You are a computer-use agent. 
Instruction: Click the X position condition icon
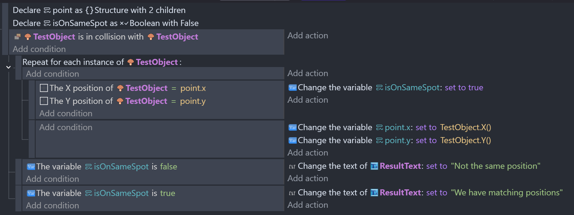click(x=44, y=88)
